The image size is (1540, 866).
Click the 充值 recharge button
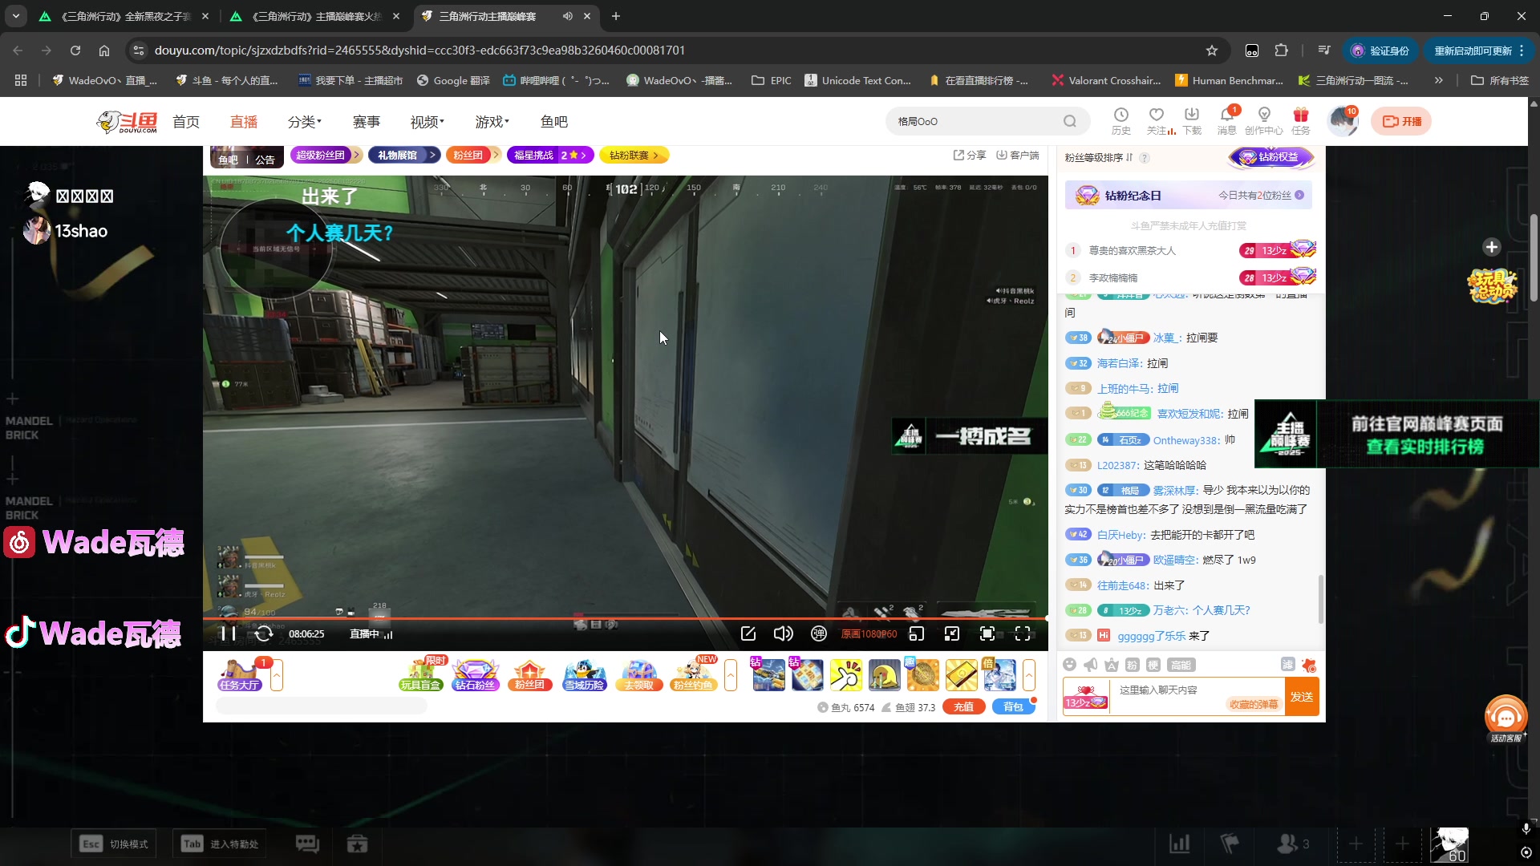pos(963,706)
